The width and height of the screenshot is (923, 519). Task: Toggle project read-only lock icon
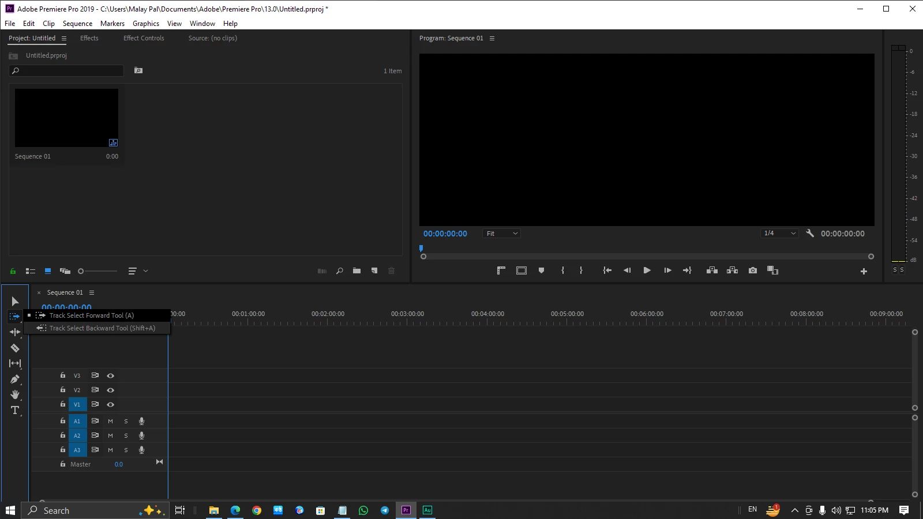pos(13,271)
